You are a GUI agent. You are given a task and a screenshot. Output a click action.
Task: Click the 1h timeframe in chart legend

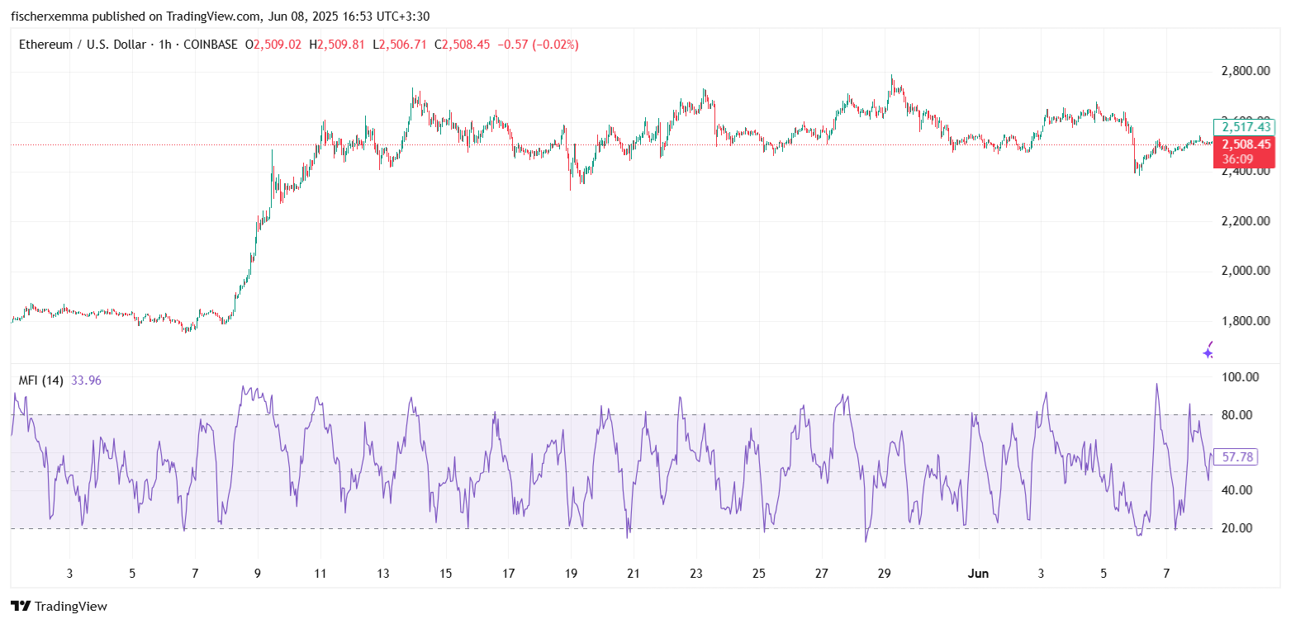click(164, 45)
